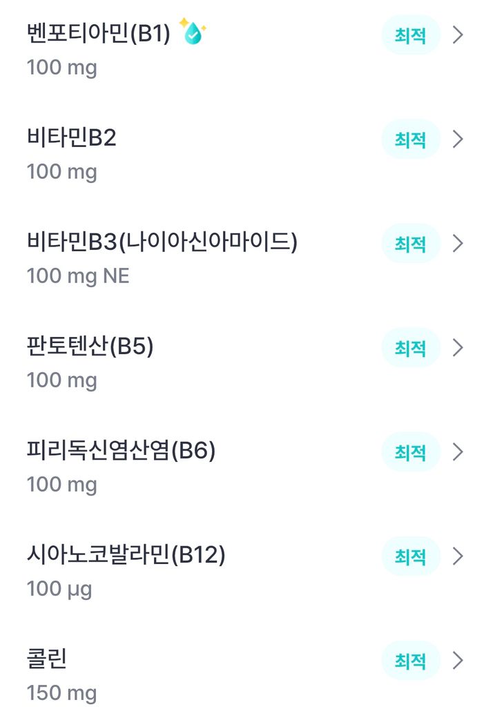Open 비타민B2 details via its chevron
This screenshot has height=718, width=495.
457,139
